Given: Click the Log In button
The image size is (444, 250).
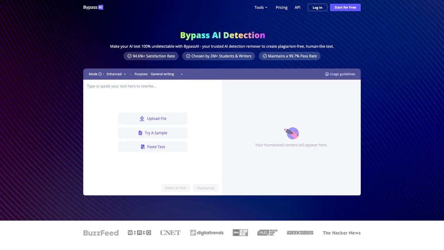Looking at the screenshot, I should click(317, 7).
